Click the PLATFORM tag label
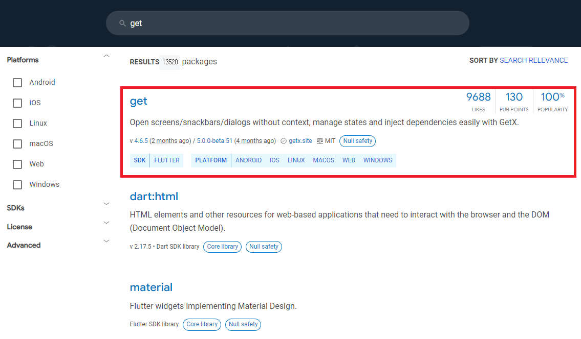Screen dimensions: 581x339 (x=211, y=160)
